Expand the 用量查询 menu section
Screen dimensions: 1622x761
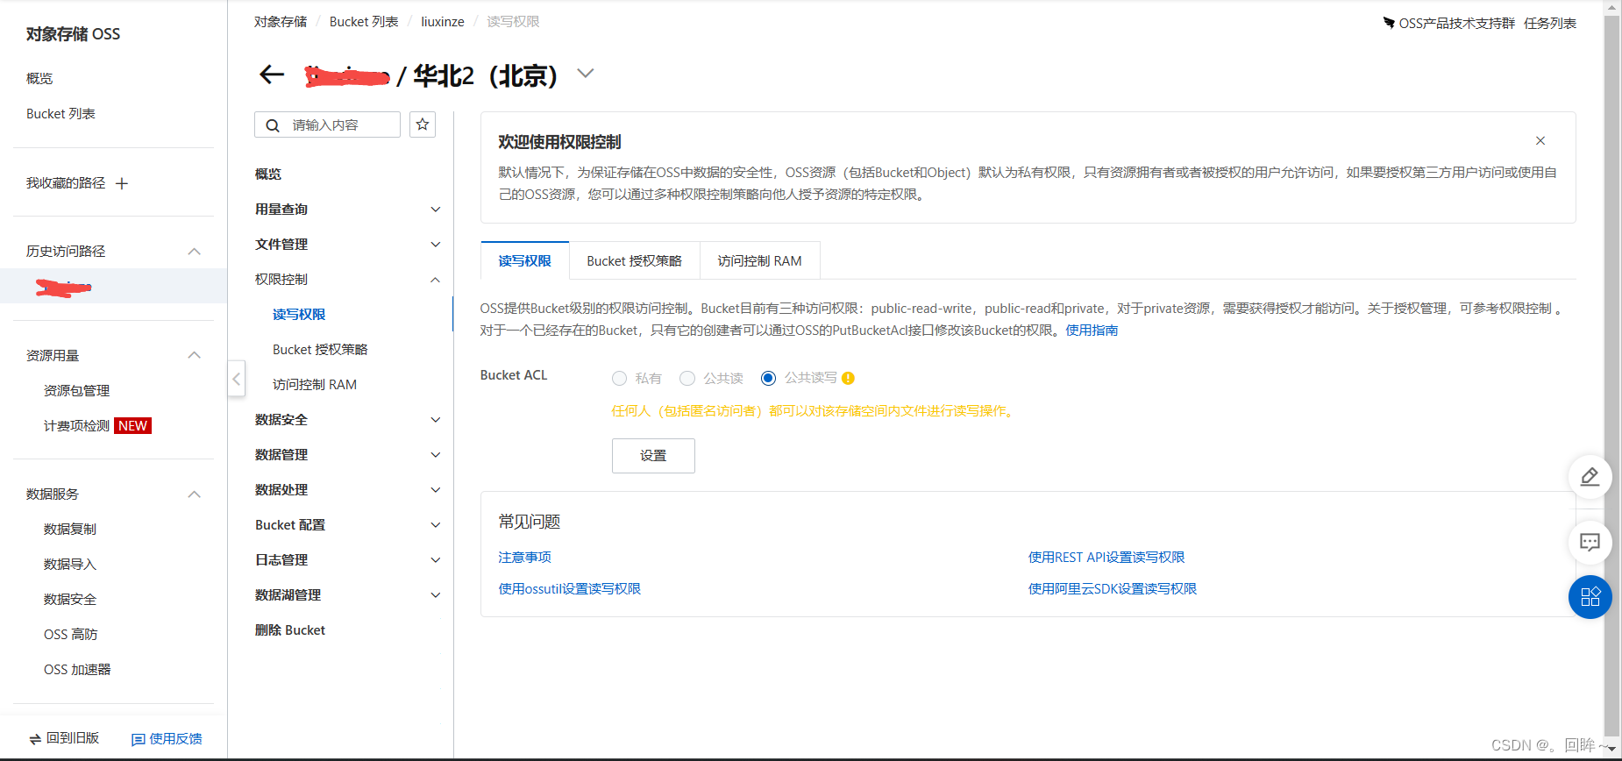tap(347, 210)
